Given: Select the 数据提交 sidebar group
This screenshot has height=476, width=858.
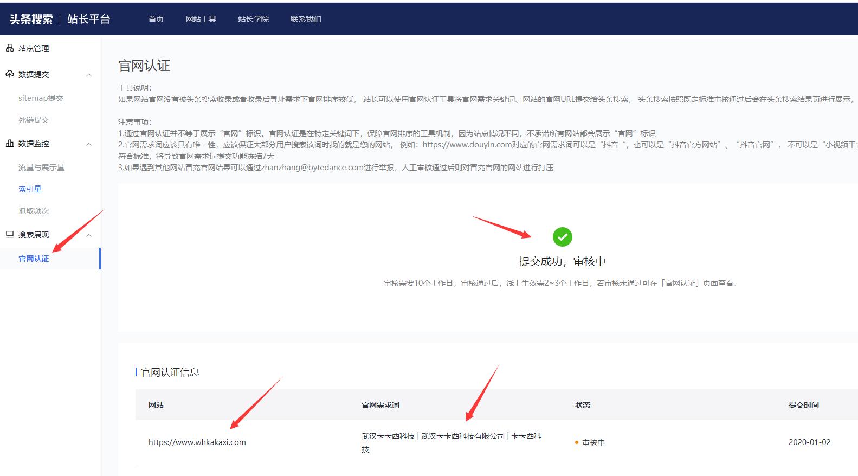Looking at the screenshot, I should pyautogui.click(x=34, y=74).
